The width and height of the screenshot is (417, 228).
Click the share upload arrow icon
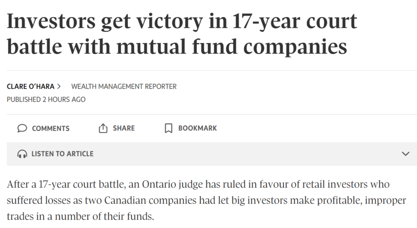(x=103, y=128)
